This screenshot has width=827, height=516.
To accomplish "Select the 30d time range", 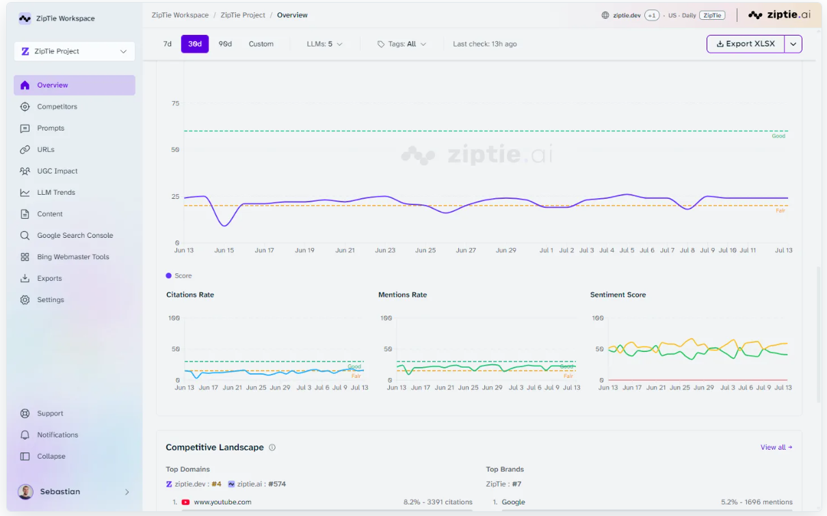I will click(195, 44).
